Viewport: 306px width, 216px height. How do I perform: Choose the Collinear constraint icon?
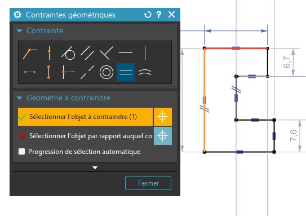coord(87,72)
